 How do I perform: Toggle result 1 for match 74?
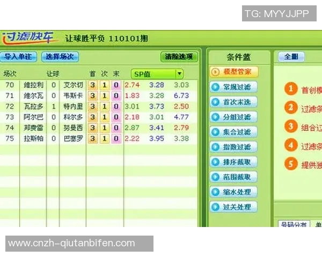105,127
